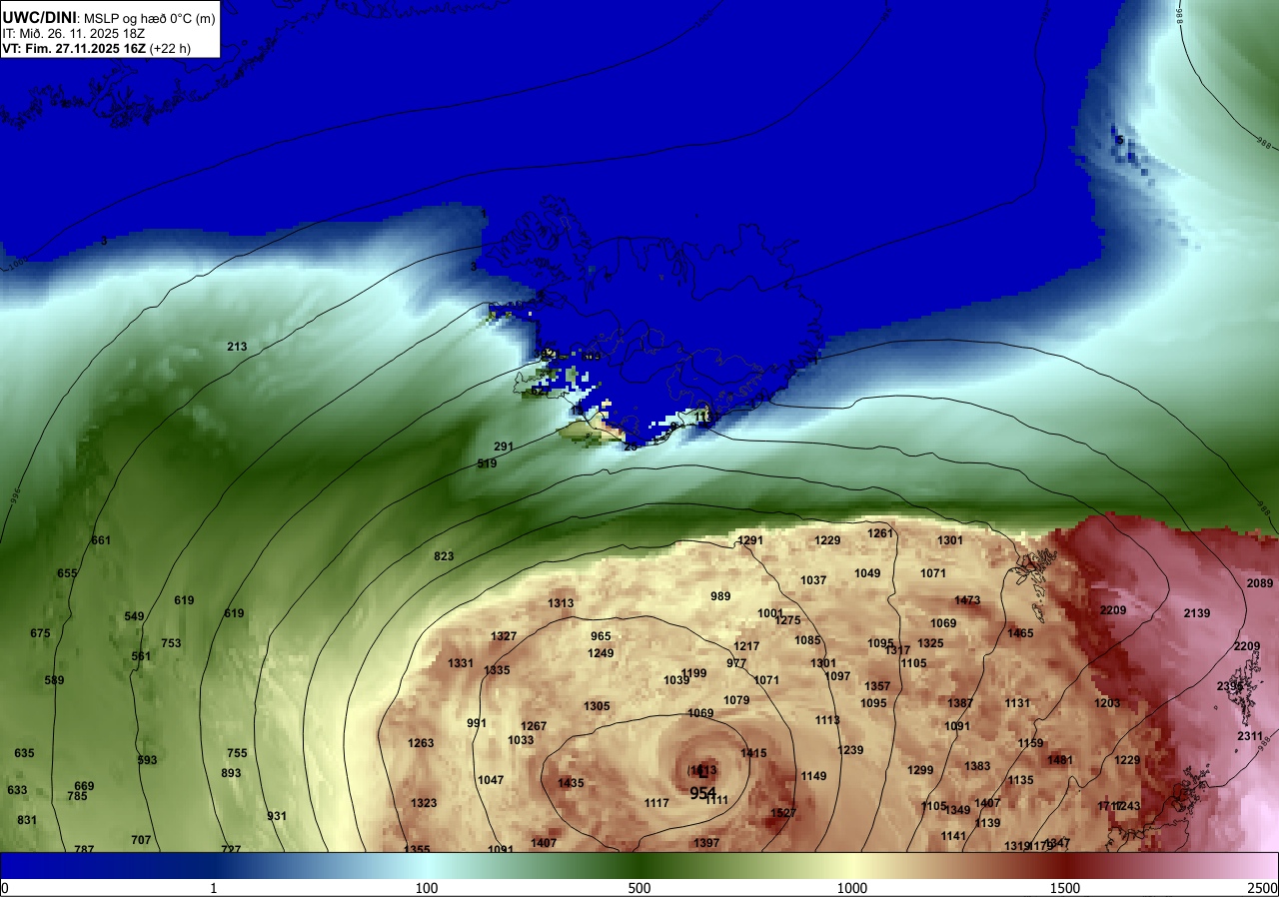Click the height value 1313
The image size is (1279, 897).
pos(561,603)
